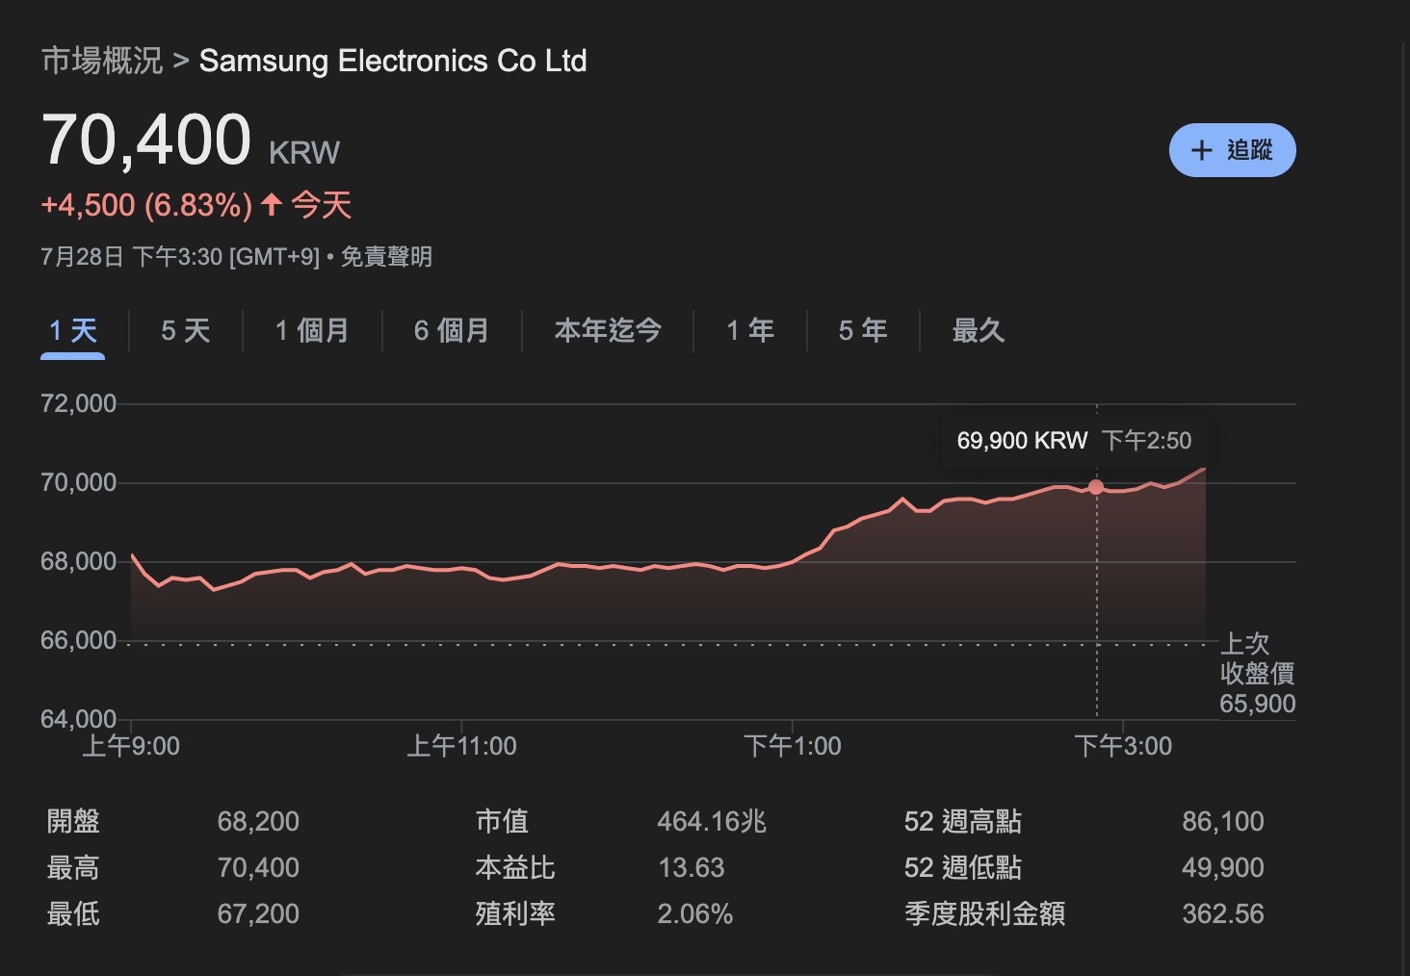This screenshot has width=1410, height=976.
Task: Open the 免責聲明 disclaimer link
Action: (387, 256)
